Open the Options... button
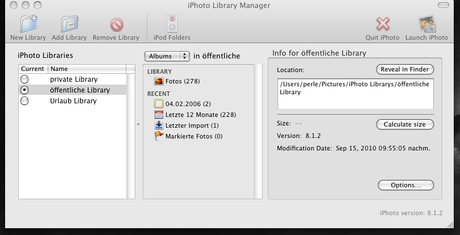This screenshot has width=460, height=235. coord(405,185)
